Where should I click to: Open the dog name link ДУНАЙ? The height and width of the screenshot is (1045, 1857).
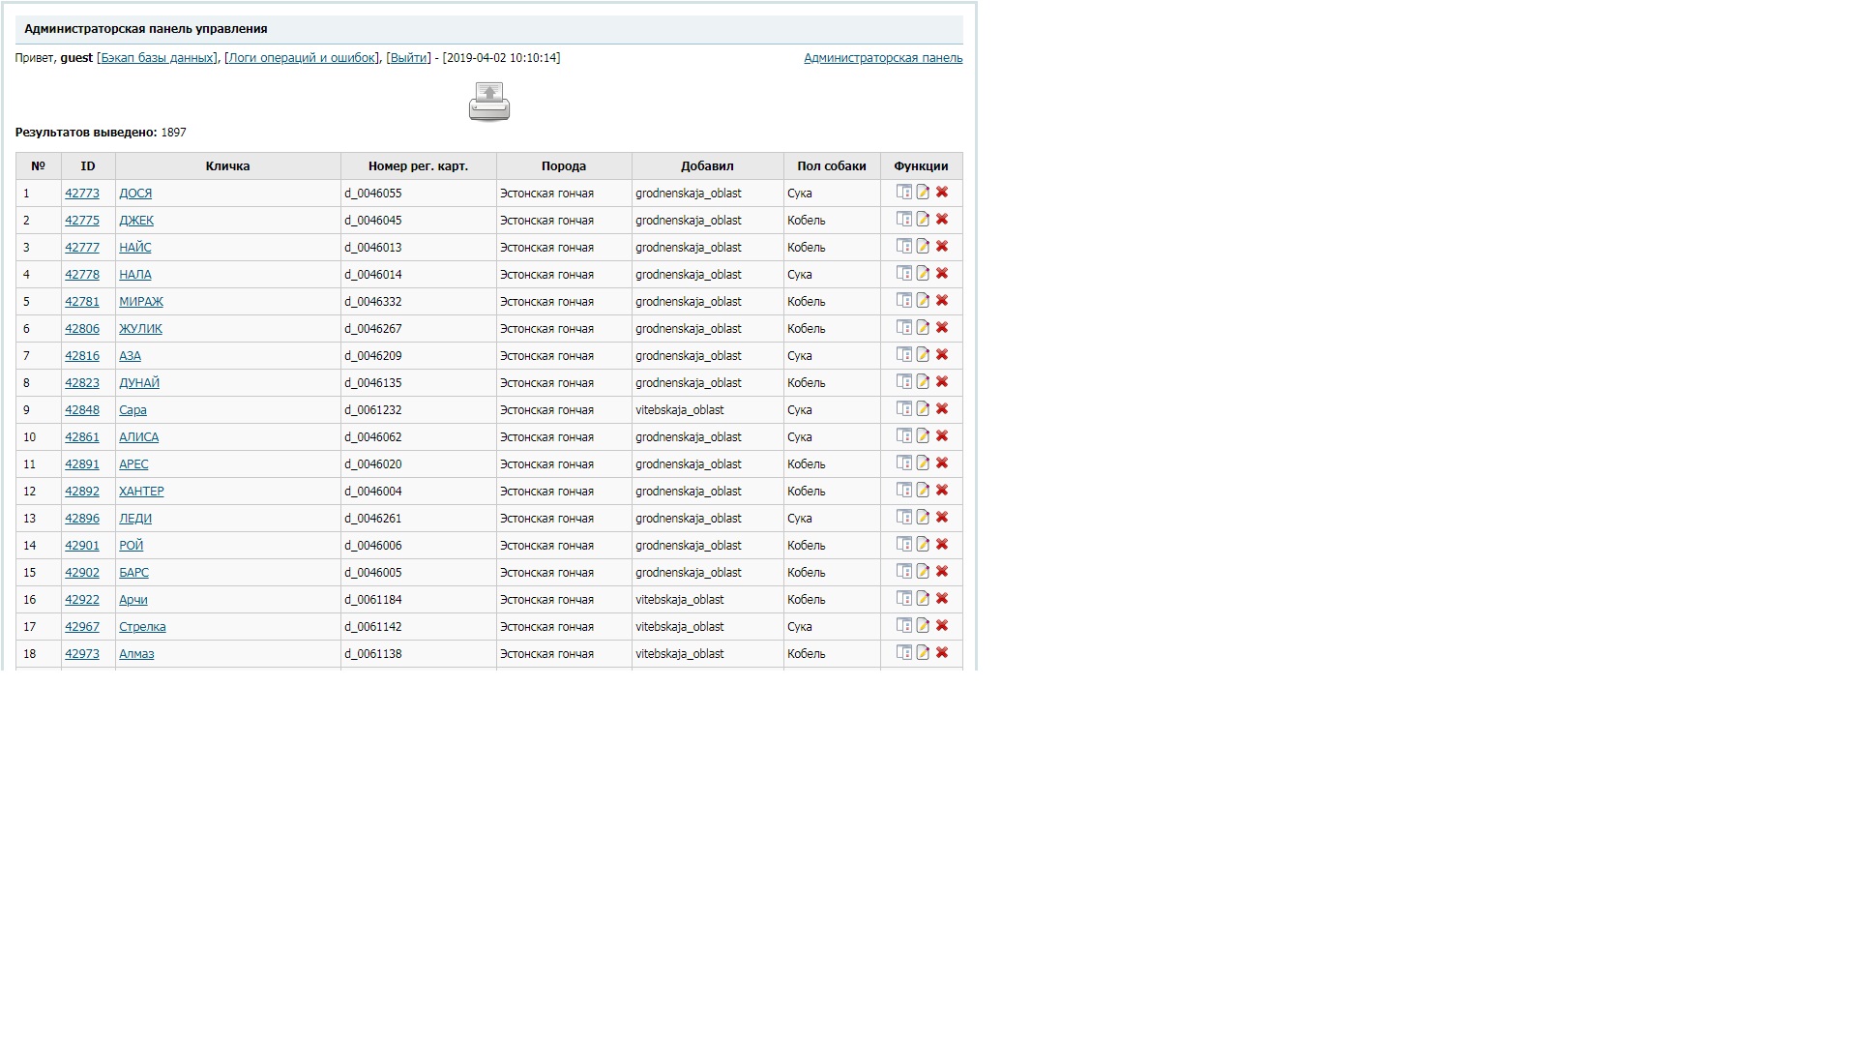(x=139, y=383)
